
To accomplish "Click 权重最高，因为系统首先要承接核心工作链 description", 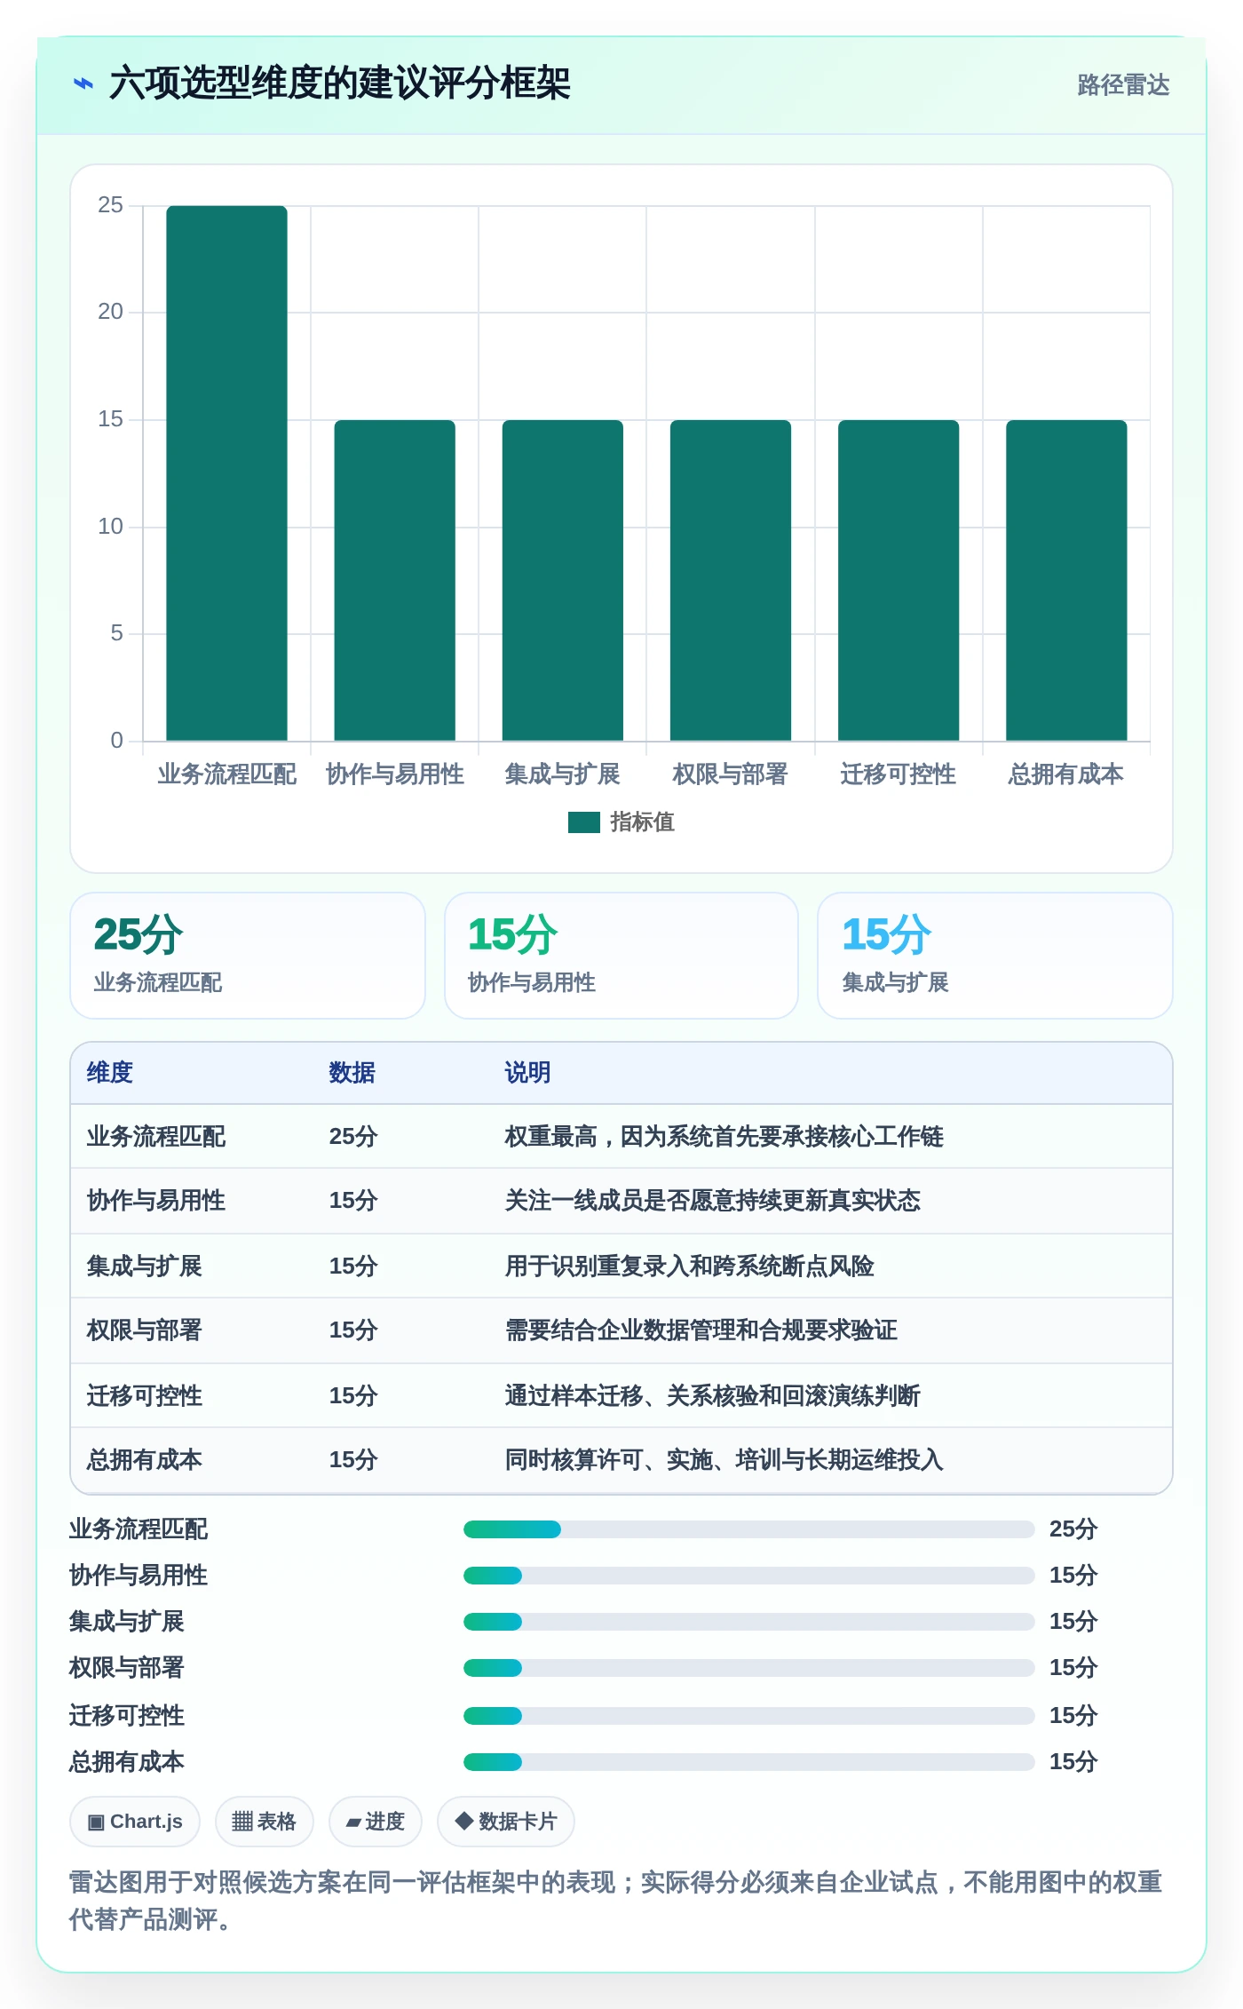I will [x=724, y=1137].
